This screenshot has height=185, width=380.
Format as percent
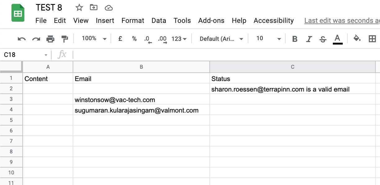click(x=134, y=39)
